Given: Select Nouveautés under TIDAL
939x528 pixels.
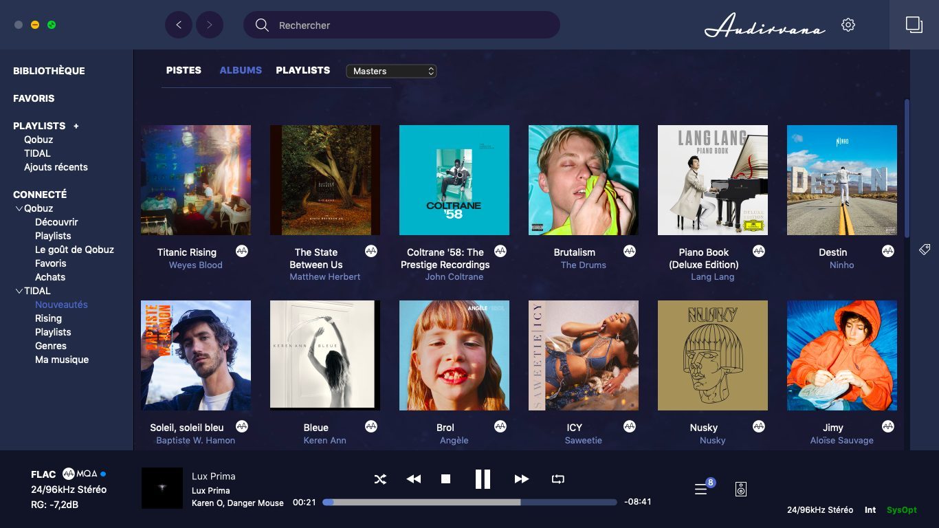Looking at the screenshot, I should [61, 305].
